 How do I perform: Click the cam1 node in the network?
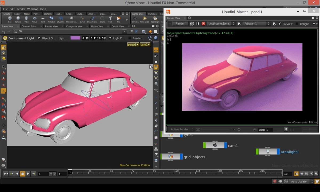pyautogui.click(x=215, y=145)
